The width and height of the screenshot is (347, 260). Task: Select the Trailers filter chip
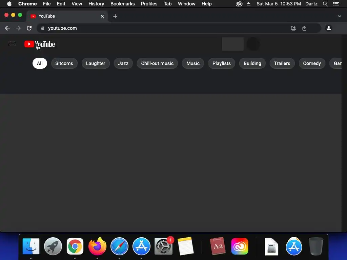(x=282, y=63)
